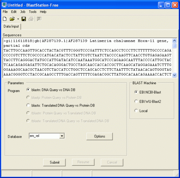Click the Print toolbar icon

coord(31,19)
